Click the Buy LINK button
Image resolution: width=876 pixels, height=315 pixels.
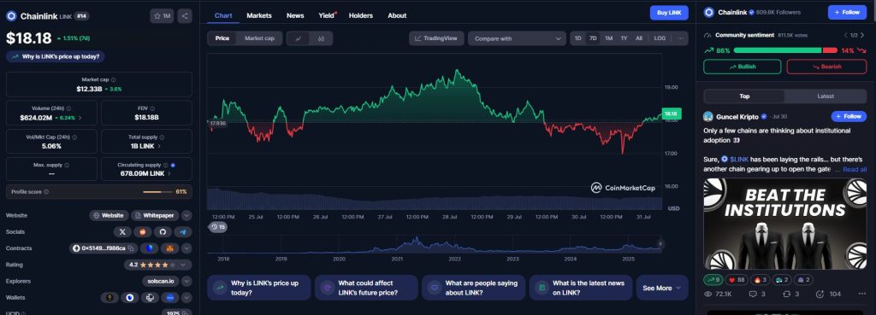point(669,13)
